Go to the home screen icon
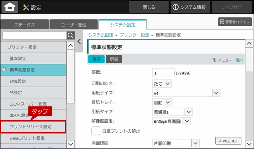The image size is (254, 149). pyautogui.click(x=10, y=7)
